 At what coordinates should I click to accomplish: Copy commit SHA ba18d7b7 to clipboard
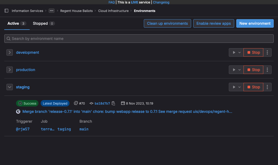click(x=114, y=104)
